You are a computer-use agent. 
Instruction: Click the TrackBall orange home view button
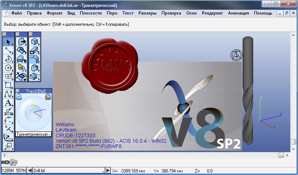(x=48, y=97)
